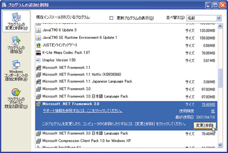
Task: Select .NET Framework 1.1 Hotfix (KB928366)
Action: [126, 74]
